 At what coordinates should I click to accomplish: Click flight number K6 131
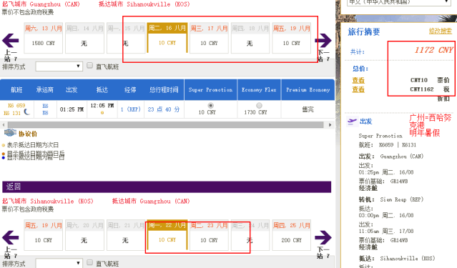tap(12, 113)
